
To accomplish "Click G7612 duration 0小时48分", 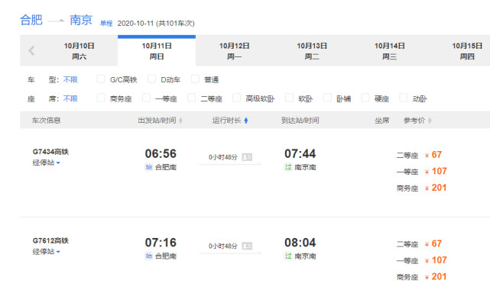I will [223, 246].
